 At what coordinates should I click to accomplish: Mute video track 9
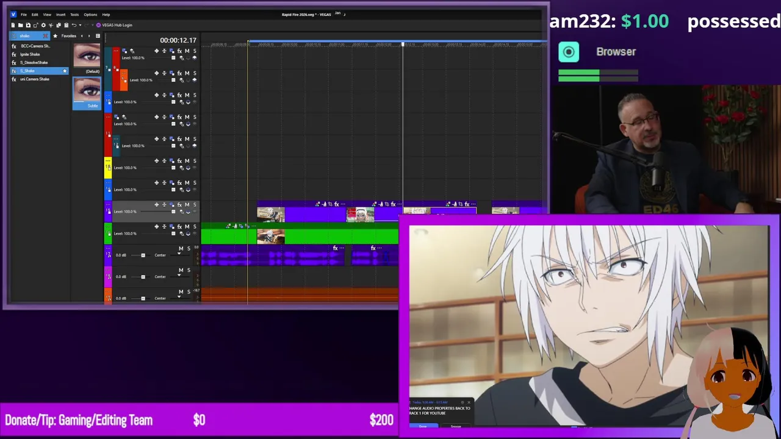(x=187, y=73)
